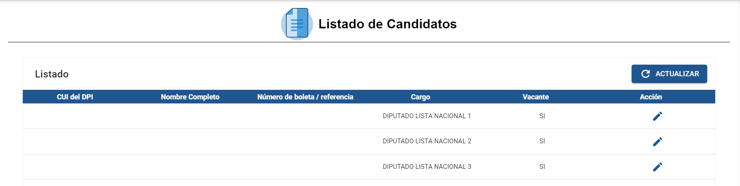Open edit for DIPUTADO LISTA NACIONAL 3
This screenshot has height=186, width=740.
(x=657, y=167)
